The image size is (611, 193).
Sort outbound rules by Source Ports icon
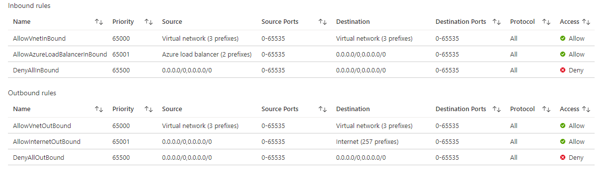322,109
